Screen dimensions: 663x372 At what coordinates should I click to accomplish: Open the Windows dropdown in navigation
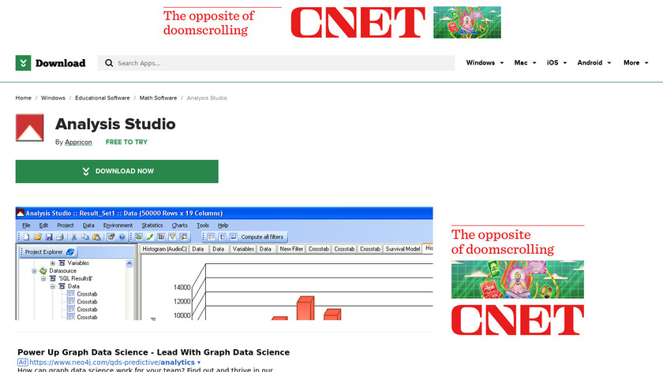coord(485,62)
